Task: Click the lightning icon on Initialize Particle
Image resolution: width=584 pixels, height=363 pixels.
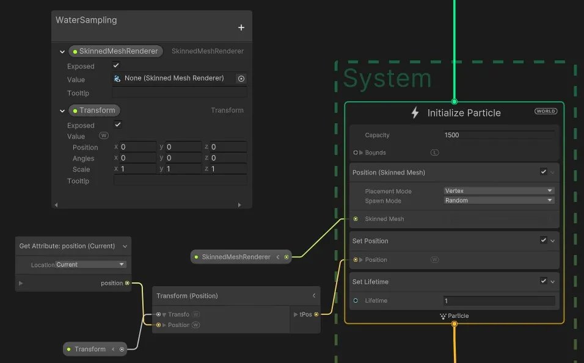Action: [415, 113]
